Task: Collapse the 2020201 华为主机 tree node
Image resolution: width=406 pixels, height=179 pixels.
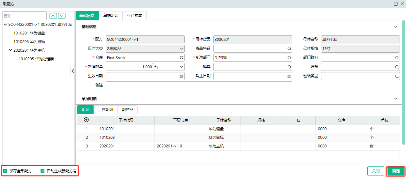Action: coord(11,50)
